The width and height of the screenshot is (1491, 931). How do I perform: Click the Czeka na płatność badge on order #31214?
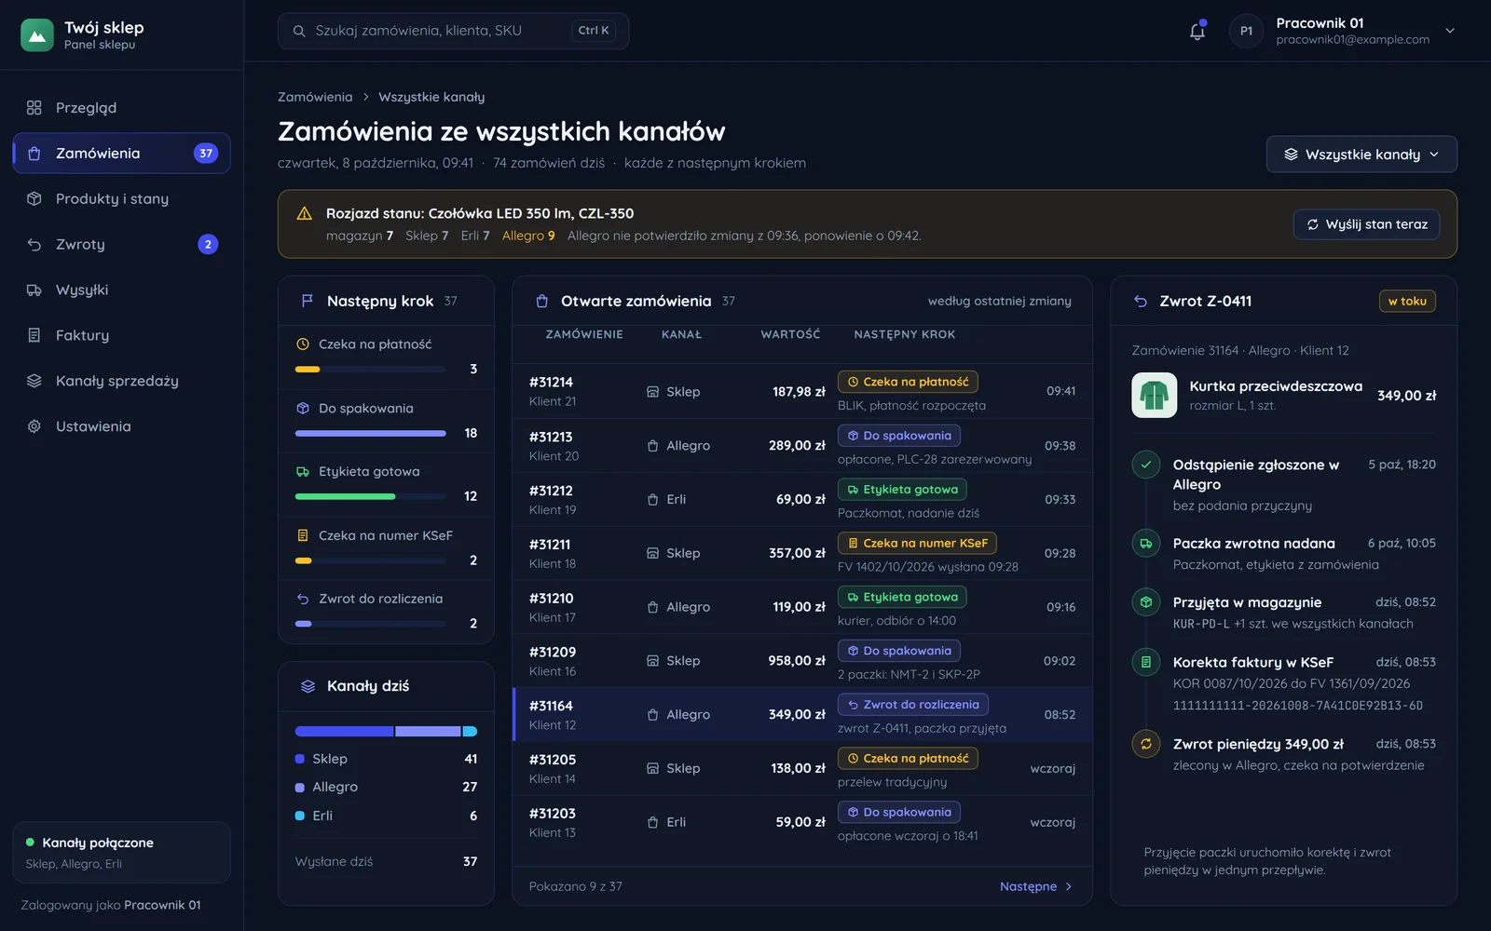907,382
